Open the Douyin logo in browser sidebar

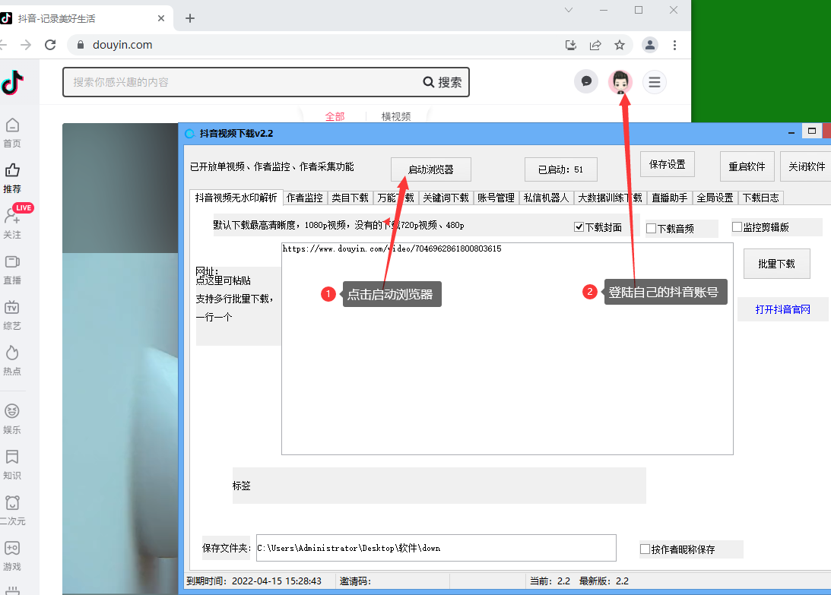[12, 83]
